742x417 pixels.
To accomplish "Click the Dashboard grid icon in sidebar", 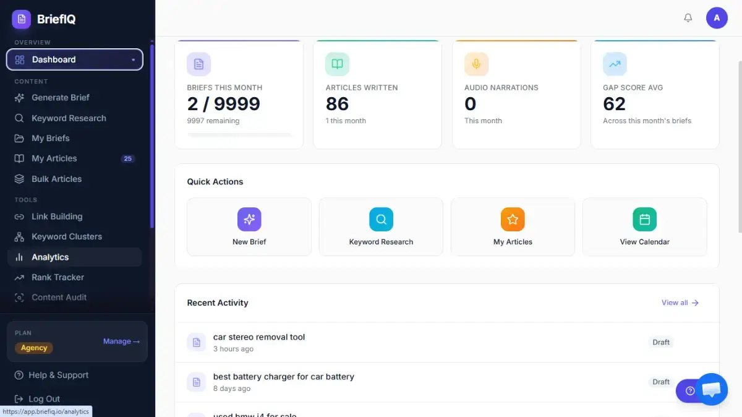I will tap(20, 59).
